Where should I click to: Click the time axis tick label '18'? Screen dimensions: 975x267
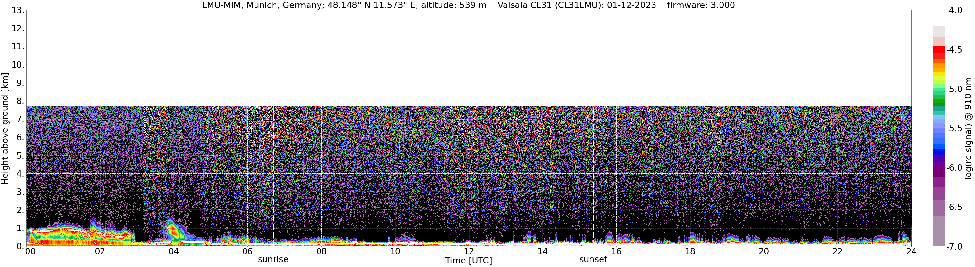[690, 252]
